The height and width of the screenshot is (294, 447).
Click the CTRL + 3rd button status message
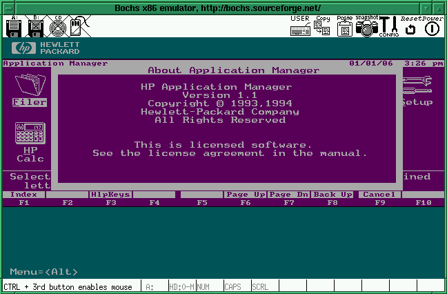pyautogui.click(x=68, y=287)
